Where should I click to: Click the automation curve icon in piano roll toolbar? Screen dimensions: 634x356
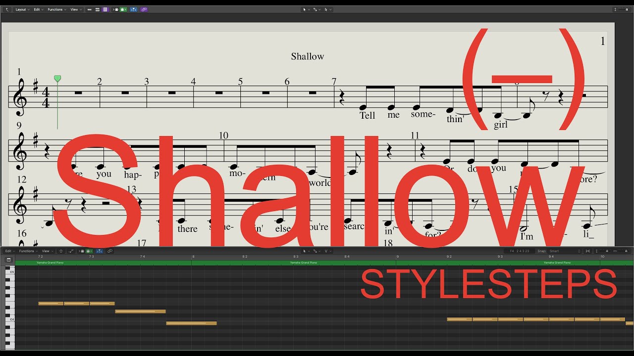71,251
